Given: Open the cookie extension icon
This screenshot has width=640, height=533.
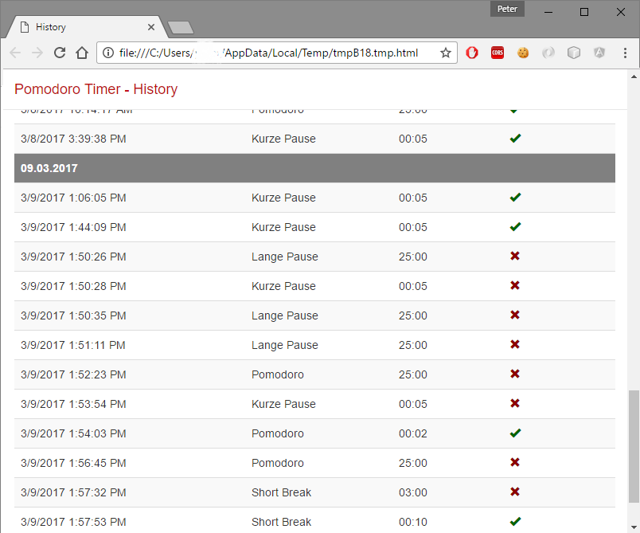Looking at the screenshot, I should [x=523, y=53].
